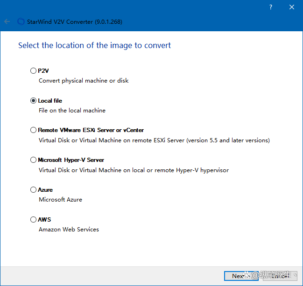Close the StarWind V2V Converter window
303x286 pixels.
(x=292, y=7)
